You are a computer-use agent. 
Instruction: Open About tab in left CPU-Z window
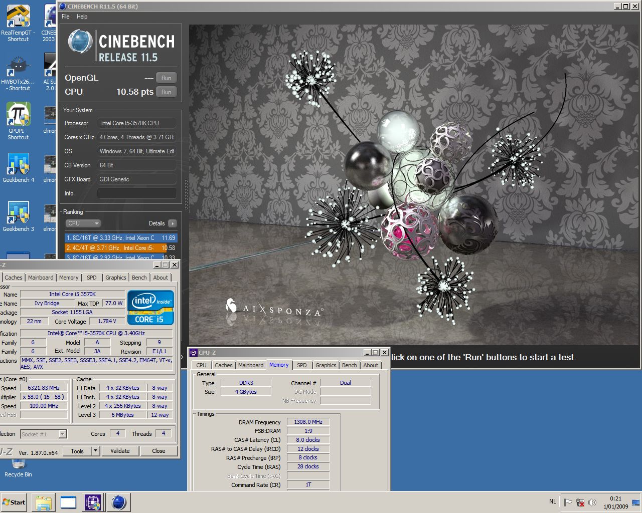160,278
